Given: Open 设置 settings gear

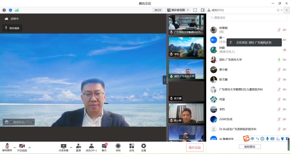Looking at the screenshot, I should click(x=144, y=146).
